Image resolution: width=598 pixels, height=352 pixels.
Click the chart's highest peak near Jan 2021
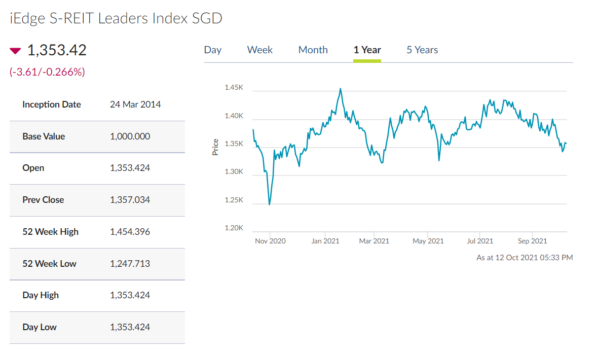point(340,89)
